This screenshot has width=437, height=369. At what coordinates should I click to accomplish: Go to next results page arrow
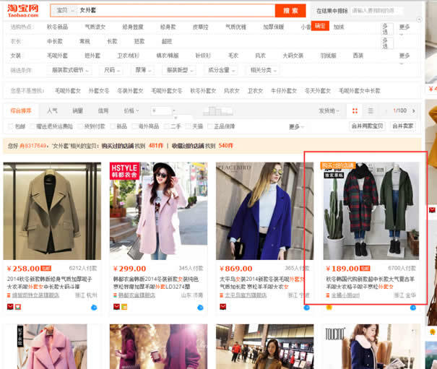pos(414,110)
